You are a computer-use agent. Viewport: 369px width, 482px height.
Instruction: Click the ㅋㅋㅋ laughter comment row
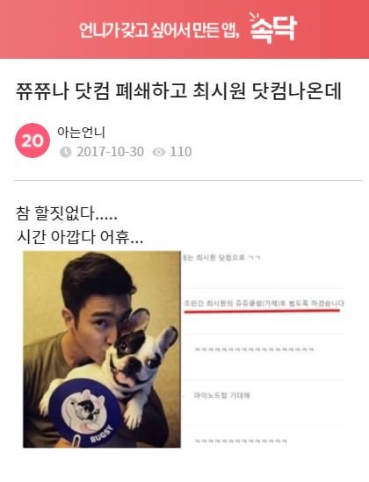pos(254,349)
